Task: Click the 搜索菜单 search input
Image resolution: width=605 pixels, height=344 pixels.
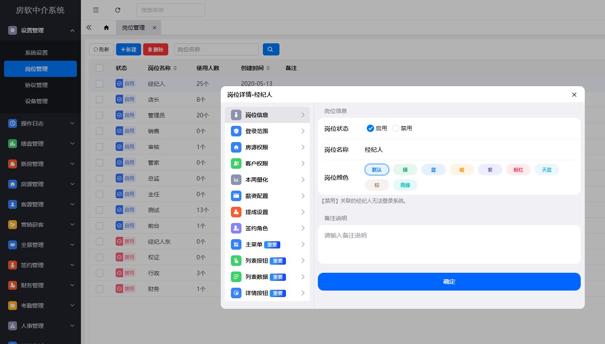Action: coord(171,10)
